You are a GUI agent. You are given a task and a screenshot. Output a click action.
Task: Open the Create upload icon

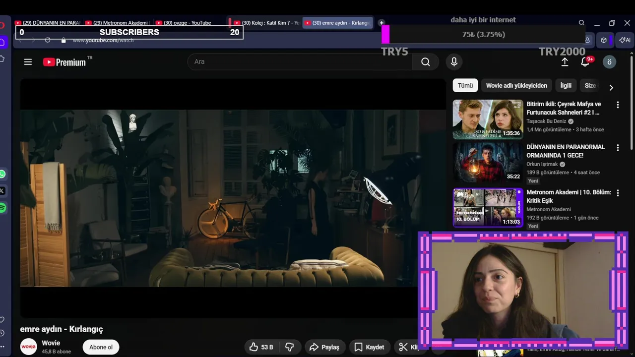point(565,62)
